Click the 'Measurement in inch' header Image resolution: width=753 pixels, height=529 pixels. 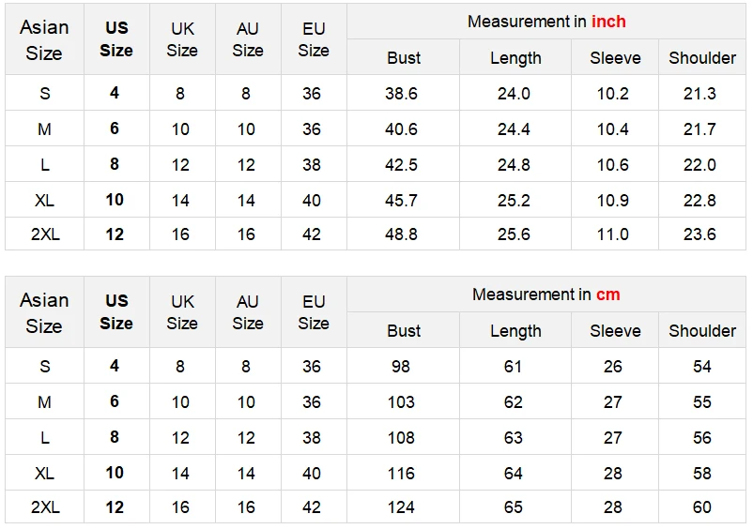click(546, 22)
